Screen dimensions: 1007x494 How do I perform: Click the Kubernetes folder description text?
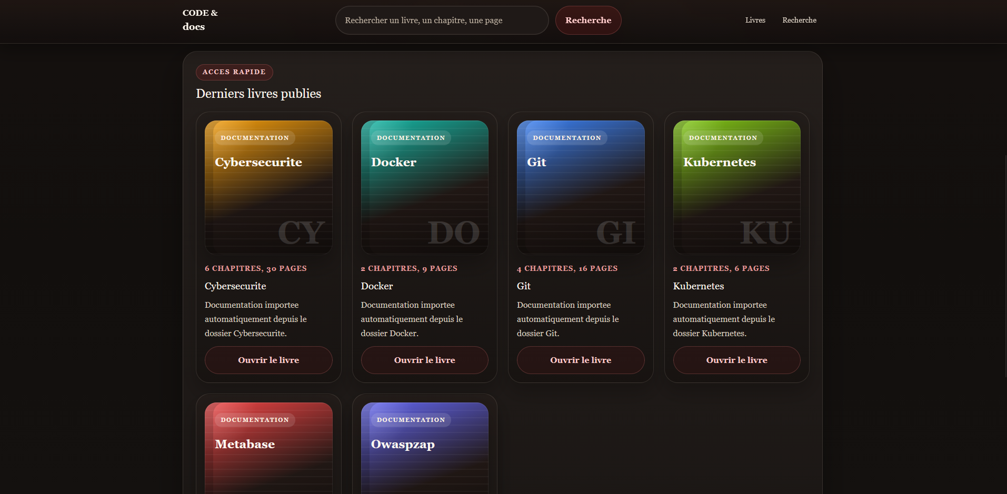724,319
